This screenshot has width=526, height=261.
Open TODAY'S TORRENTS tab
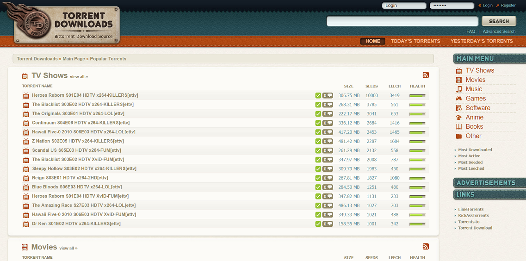click(415, 41)
